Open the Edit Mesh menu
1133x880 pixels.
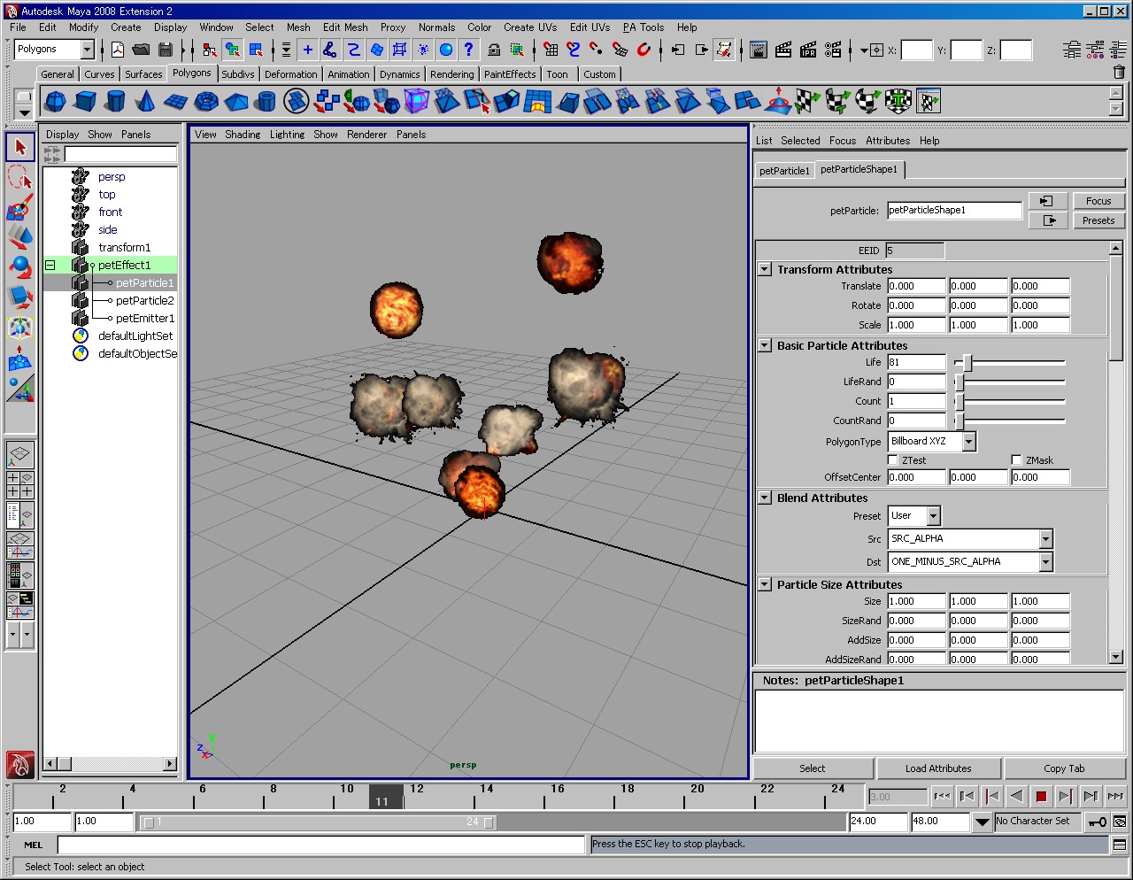(344, 27)
